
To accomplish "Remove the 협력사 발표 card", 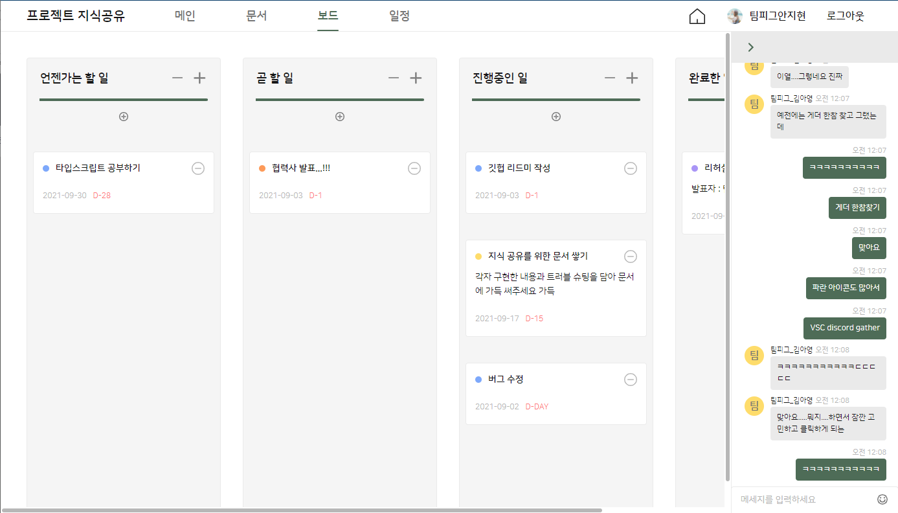I will point(414,168).
